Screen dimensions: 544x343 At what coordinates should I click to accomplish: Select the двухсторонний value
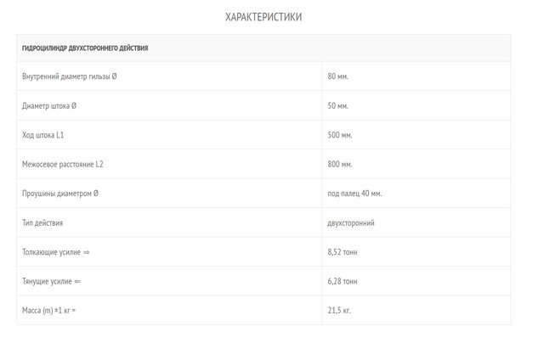(351, 222)
